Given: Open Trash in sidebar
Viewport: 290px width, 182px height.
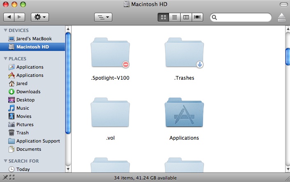Looking at the screenshot, I should (x=32, y=133).
